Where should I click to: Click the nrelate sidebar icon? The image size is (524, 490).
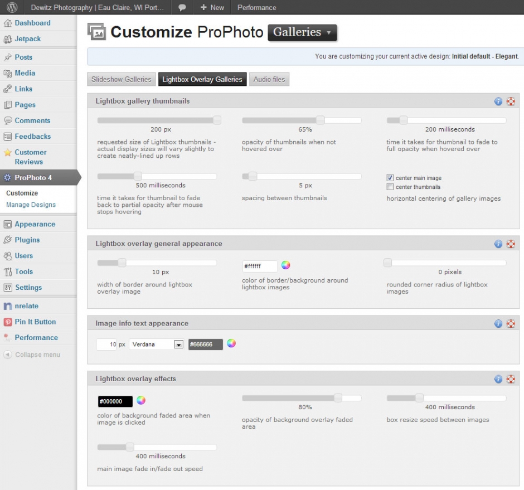pos(8,306)
